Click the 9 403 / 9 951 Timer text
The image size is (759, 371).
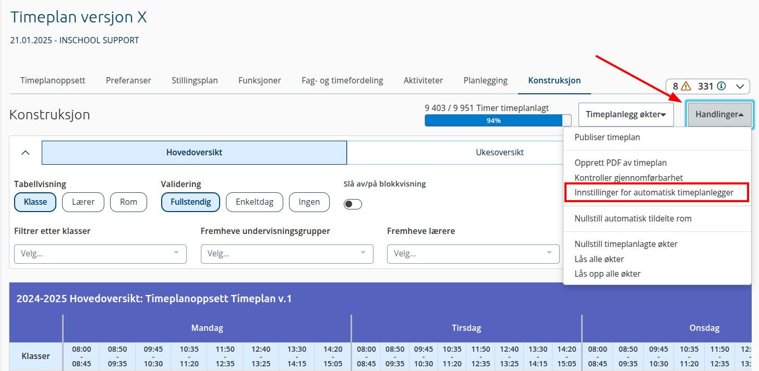[x=487, y=108]
